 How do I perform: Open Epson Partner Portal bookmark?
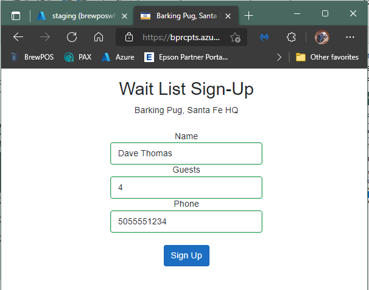point(186,57)
